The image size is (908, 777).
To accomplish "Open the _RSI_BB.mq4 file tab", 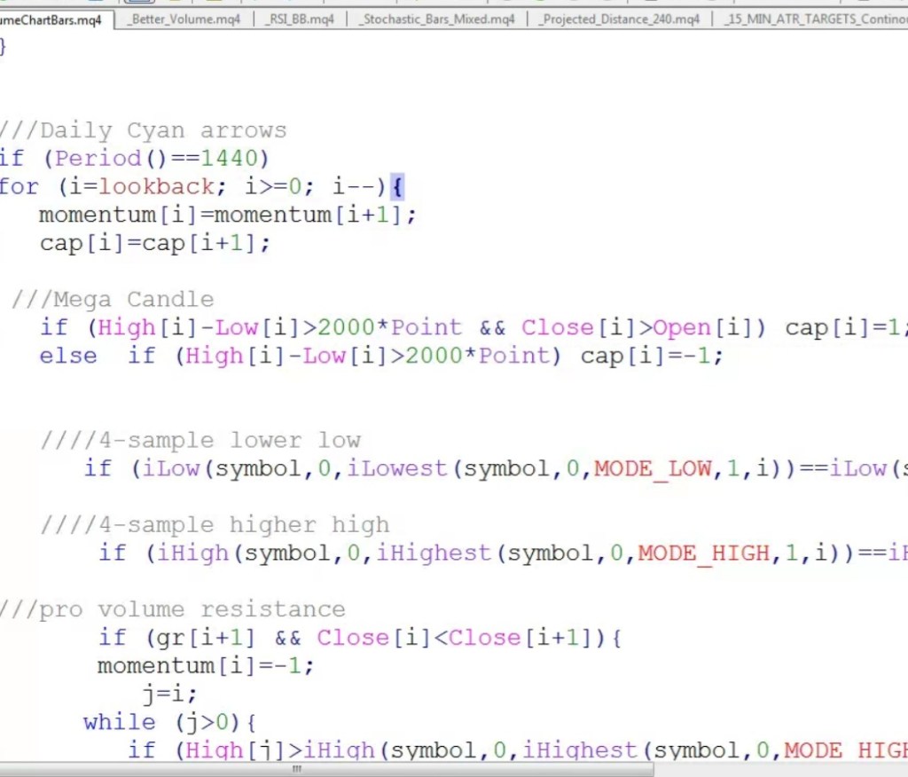I will tap(299, 19).
